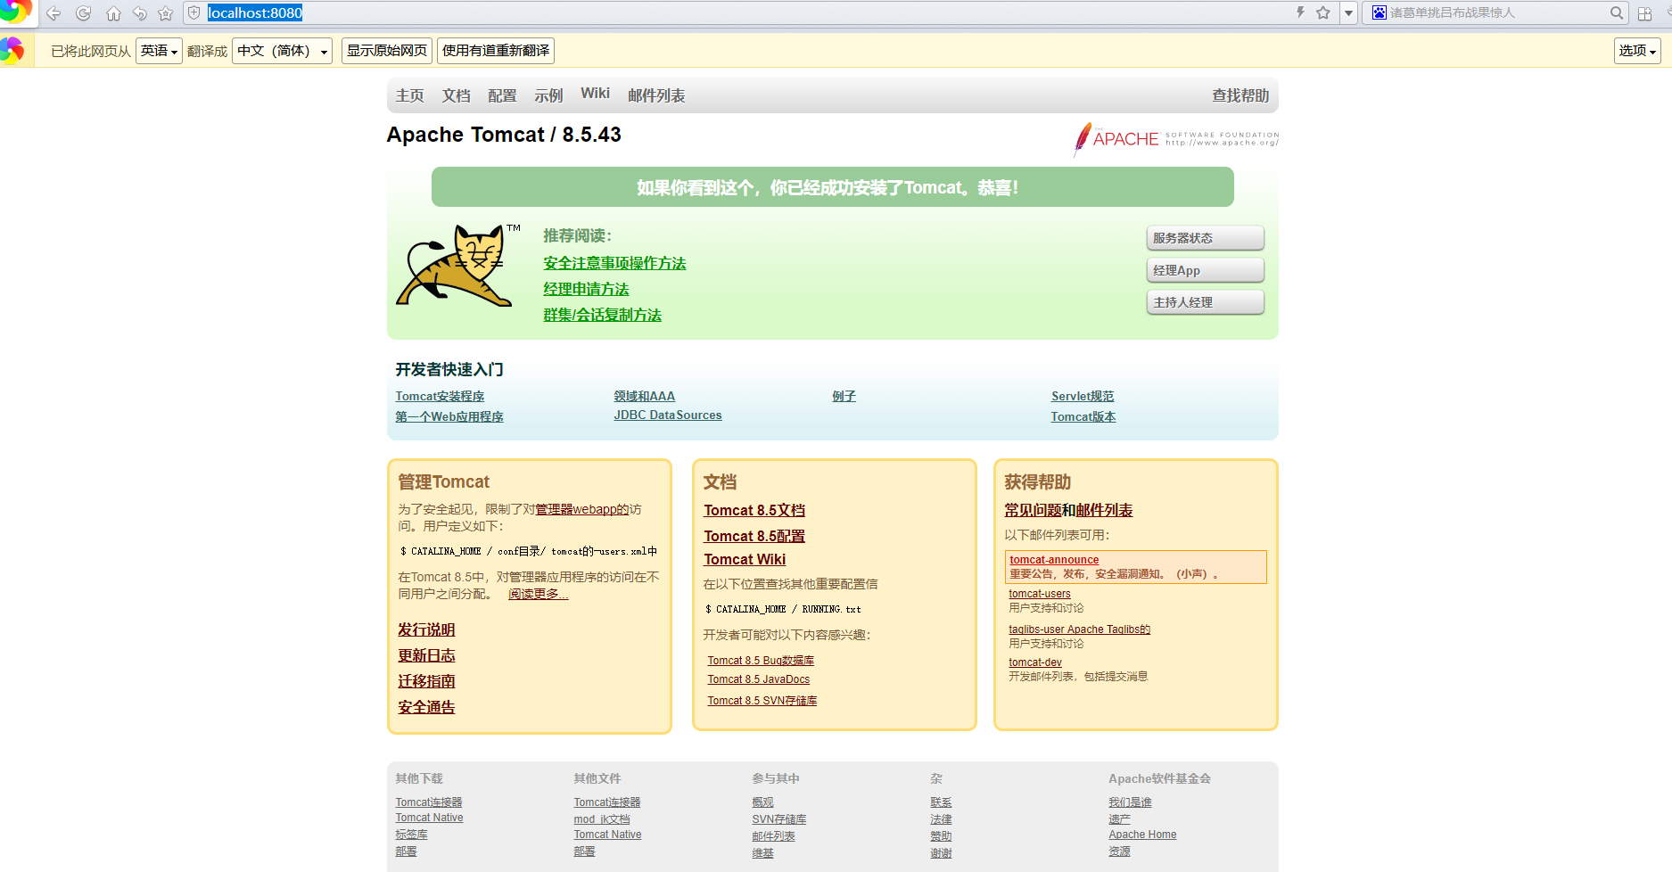This screenshot has height=872, width=1672.
Task: Click the magnifier search icon
Action: (1616, 12)
